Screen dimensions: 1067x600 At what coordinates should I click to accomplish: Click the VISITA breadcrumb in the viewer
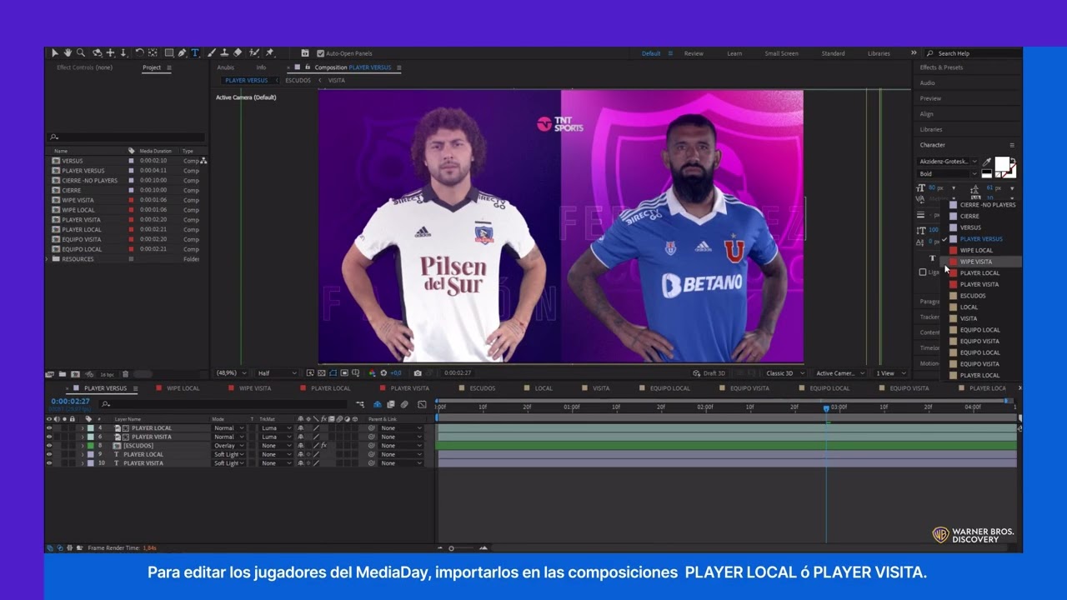point(336,81)
